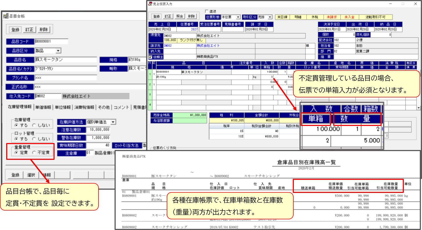Click the 品目コード field B0809001

tap(51, 41)
